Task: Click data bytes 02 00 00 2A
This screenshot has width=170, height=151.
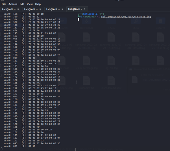Action: (36, 132)
